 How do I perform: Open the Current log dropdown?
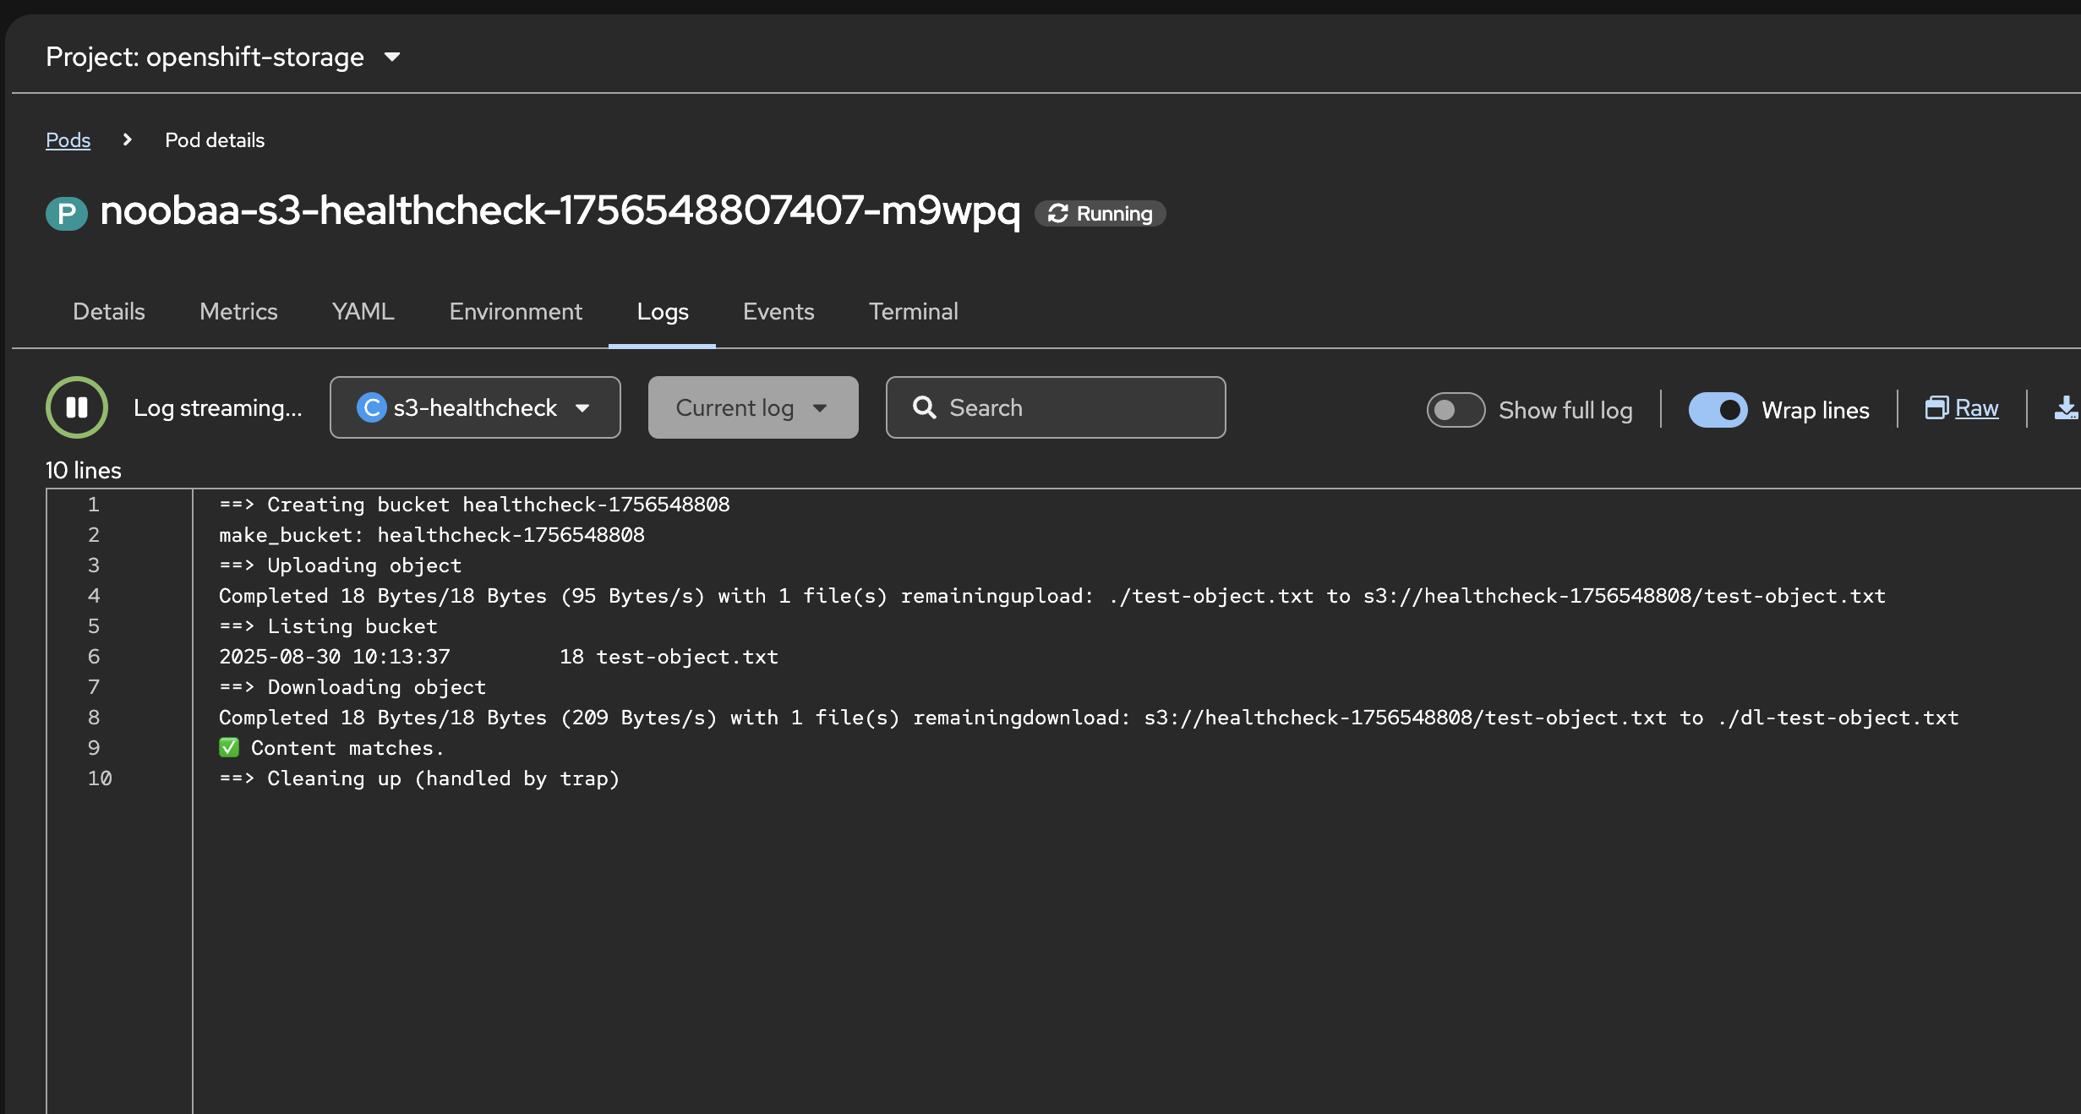[753, 407]
